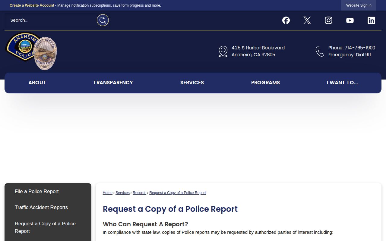Screen dimensions: 386x241
Task: Click the map pin location icon
Action: click(223, 51)
